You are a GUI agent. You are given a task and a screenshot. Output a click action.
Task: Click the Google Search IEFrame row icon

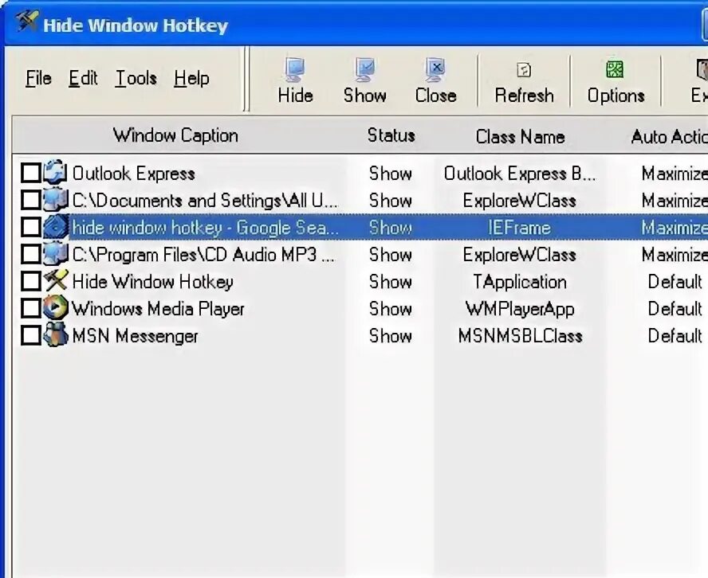[56, 227]
